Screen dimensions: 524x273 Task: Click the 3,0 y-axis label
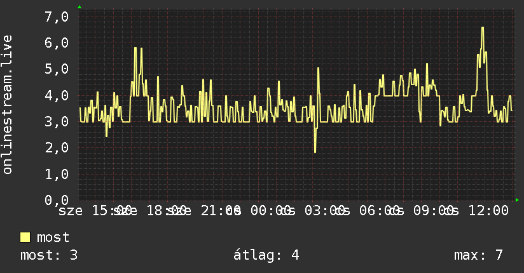[57, 121]
